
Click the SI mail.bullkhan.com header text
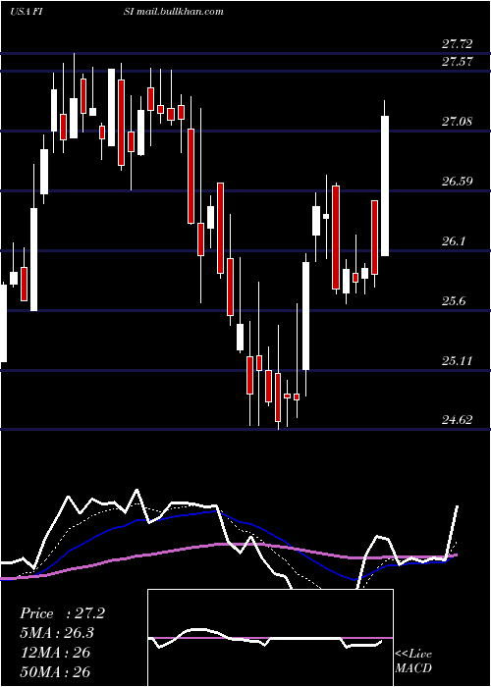175,11
